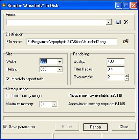Decrease Oversample with the down arrow

coord(127,79)
